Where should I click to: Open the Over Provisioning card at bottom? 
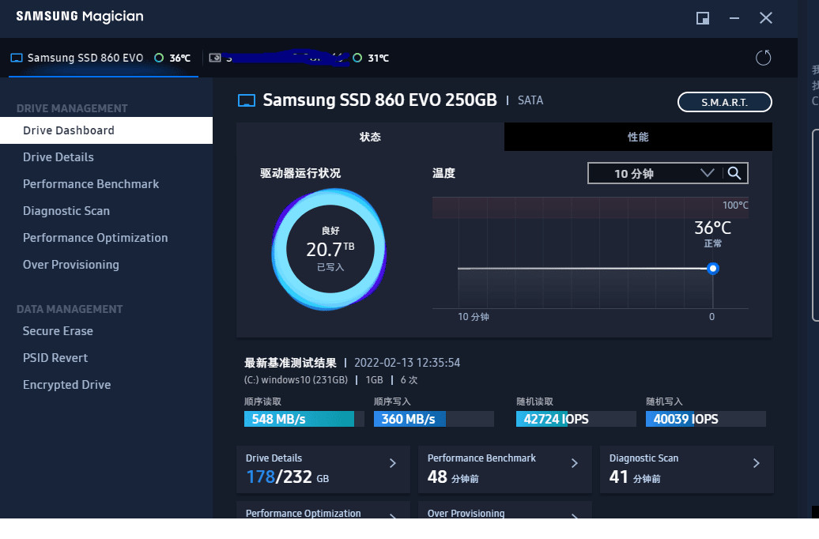(504, 511)
